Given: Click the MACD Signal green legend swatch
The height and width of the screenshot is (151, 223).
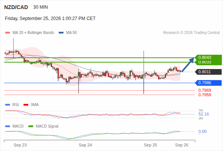Looking at the screenshot, I should tap(31, 126).
